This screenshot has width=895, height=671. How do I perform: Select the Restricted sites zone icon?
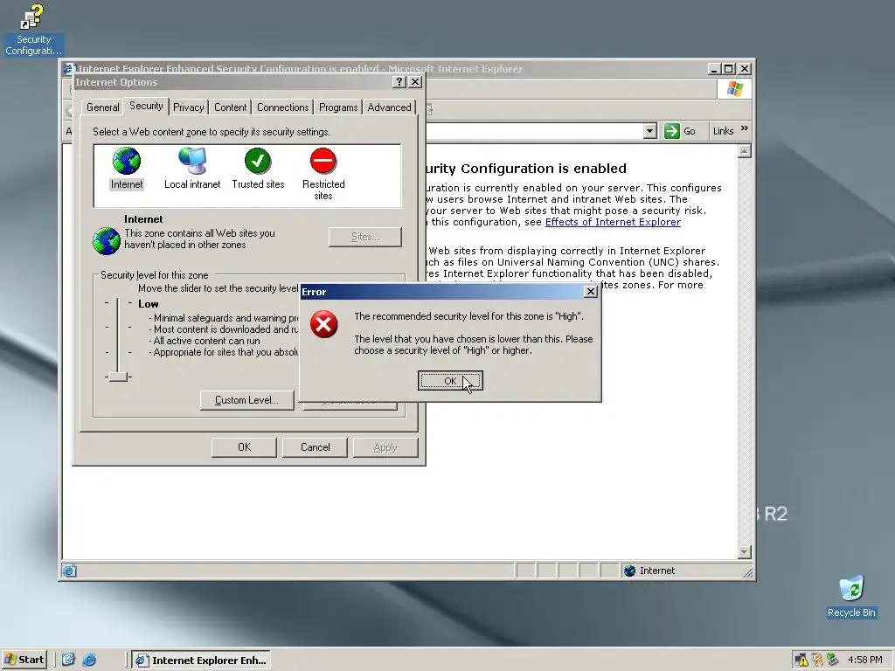click(x=323, y=161)
